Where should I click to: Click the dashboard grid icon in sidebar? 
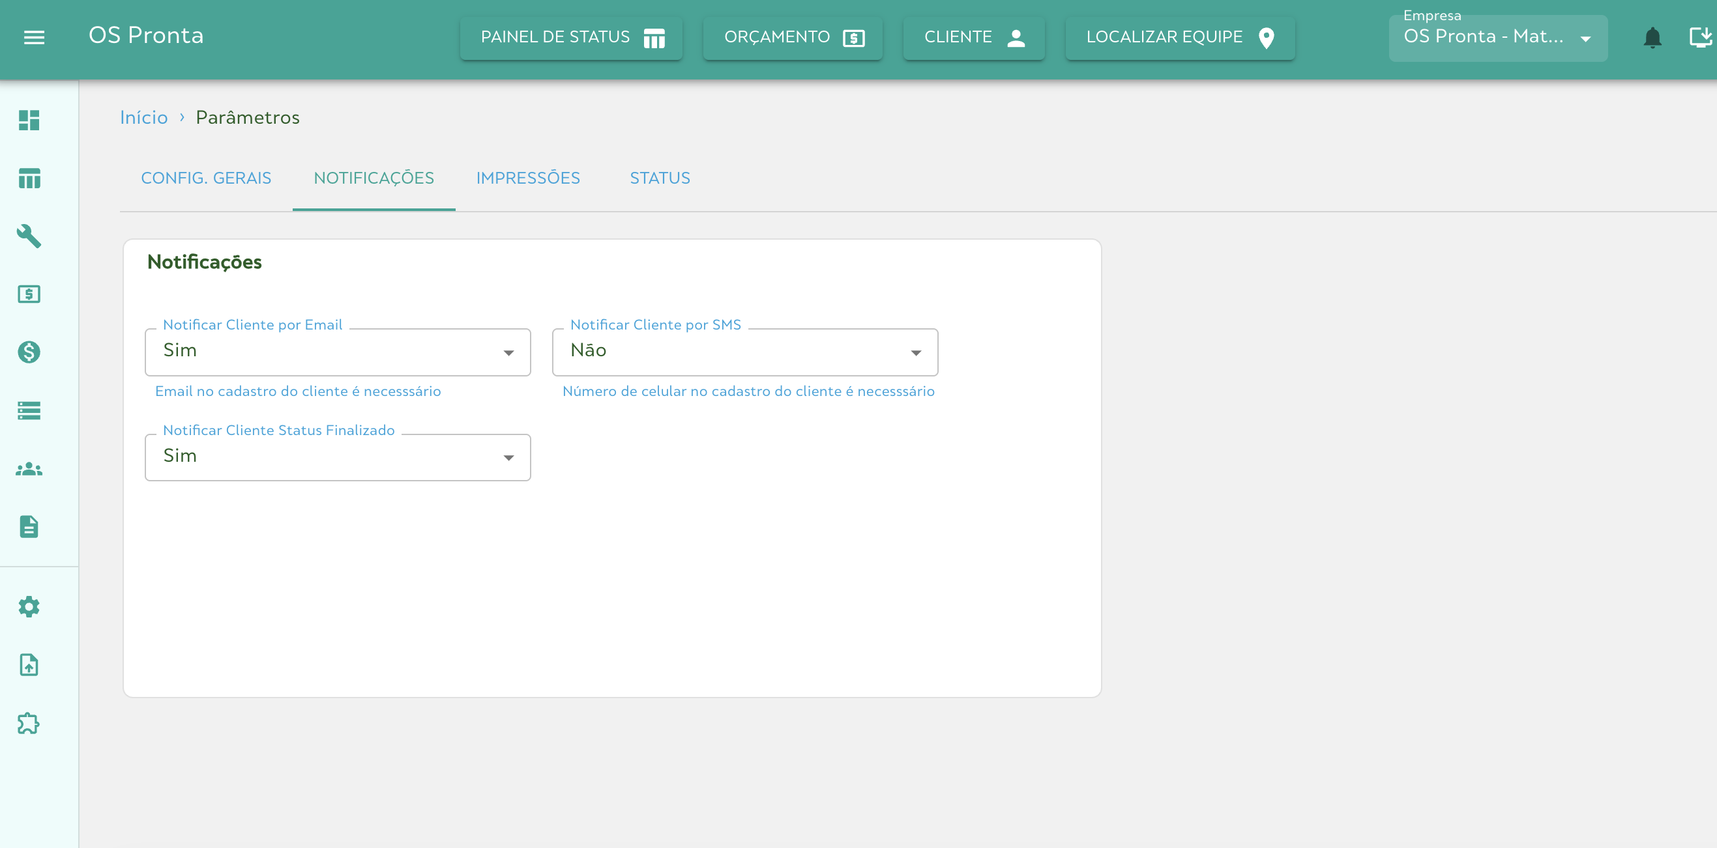(29, 120)
